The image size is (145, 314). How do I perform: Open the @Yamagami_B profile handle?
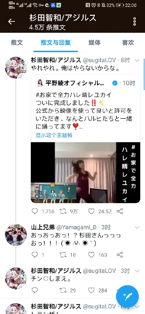(76, 227)
